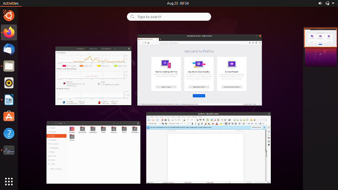Image resolution: width=338 pixels, height=190 pixels.
Task: Click Open a Private Window button
Action: [232, 87]
